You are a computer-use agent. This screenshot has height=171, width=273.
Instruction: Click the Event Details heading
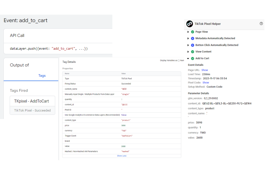[196, 65]
